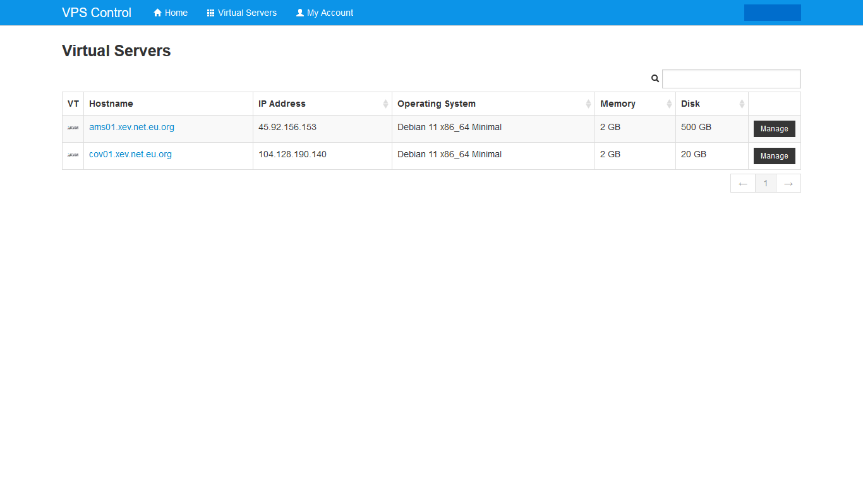Open cov01.xev.net.eu.org hostname link

[130, 154]
